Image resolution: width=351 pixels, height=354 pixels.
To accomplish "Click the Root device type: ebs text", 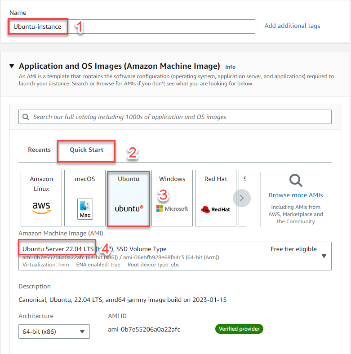I will point(153,265).
